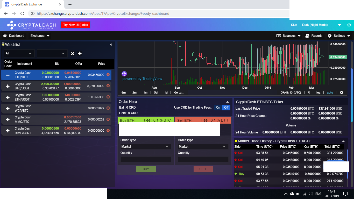The width and height of the screenshot is (354, 199).
Task: Open the Dashboard menu item
Action: click(x=13, y=36)
